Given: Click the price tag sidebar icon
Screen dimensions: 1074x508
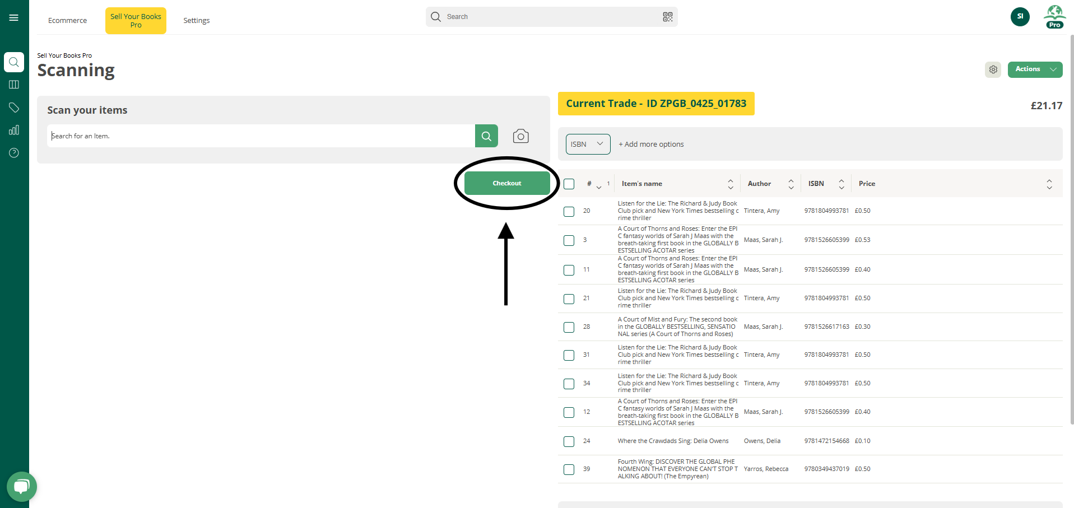Looking at the screenshot, I should 14,108.
